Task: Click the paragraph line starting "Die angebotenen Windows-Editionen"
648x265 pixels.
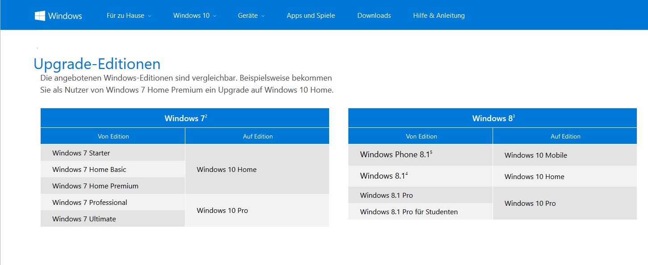Action: coord(186,78)
